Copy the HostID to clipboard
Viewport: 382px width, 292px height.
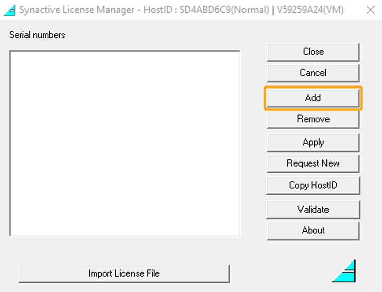click(x=313, y=185)
